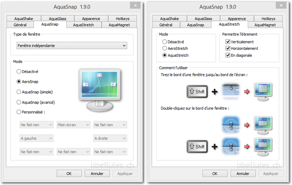Switch to AquaShake tab in the left window
292x185 pixels.
pos(24,19)
